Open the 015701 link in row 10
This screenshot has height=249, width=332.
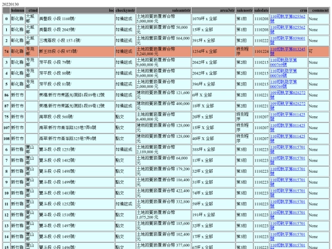tap(288, 193)
